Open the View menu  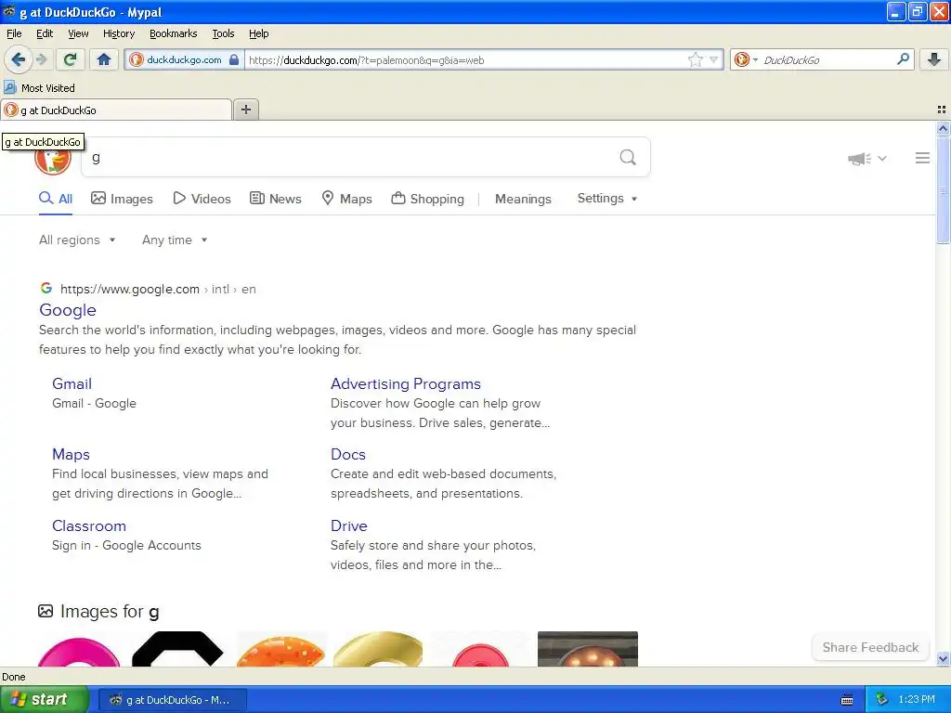tap(78, 33)
